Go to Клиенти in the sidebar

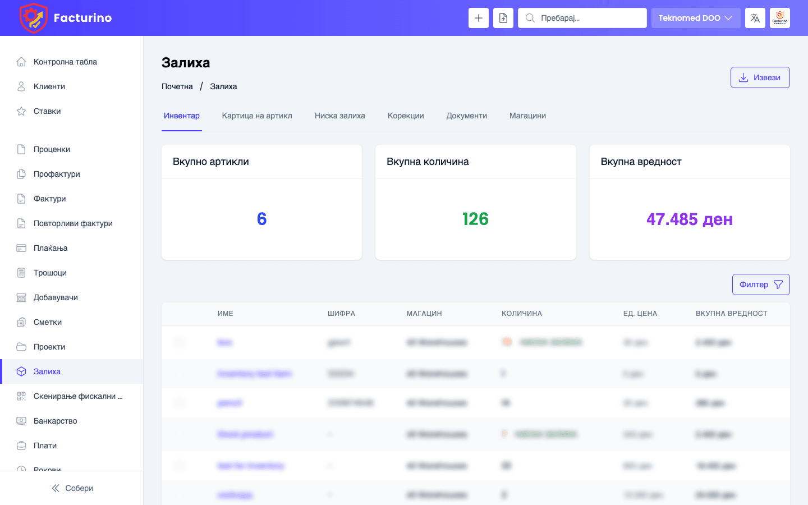pyautogui.click(x=49, y=86)
